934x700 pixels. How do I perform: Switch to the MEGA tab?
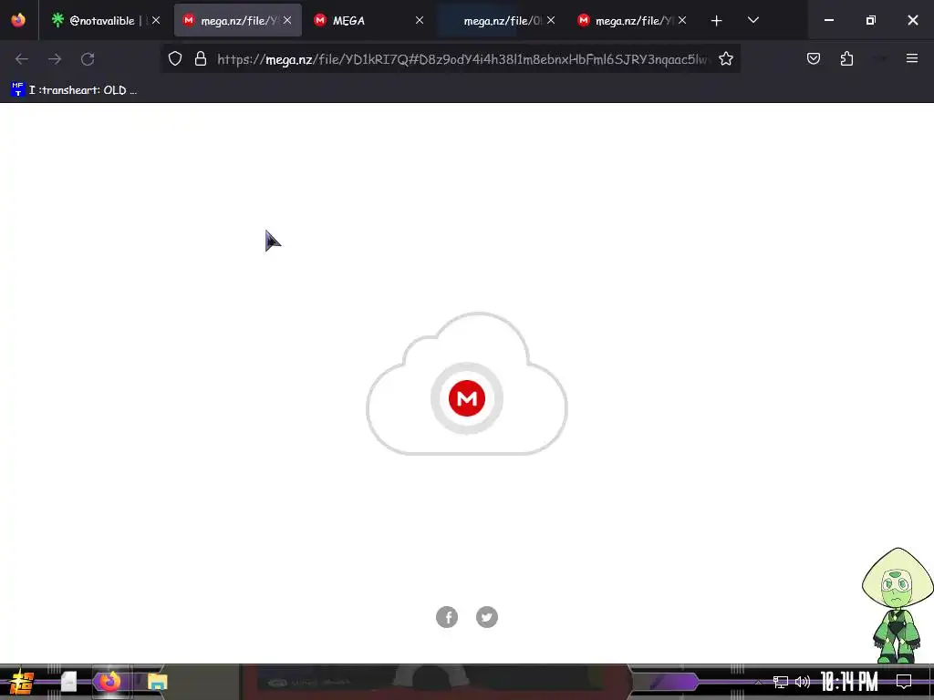[x=368, y=20]
